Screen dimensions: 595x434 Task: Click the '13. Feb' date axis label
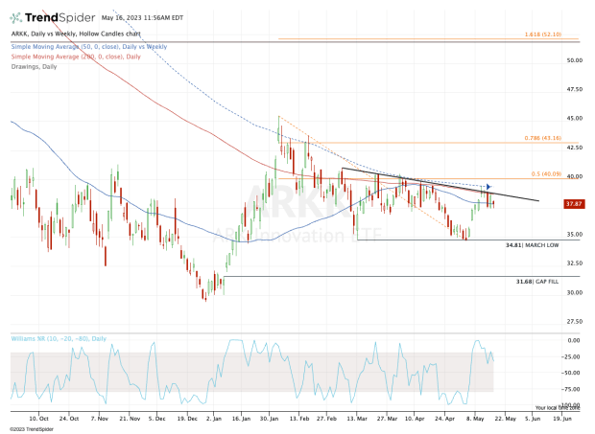click(x=299, y=419)
